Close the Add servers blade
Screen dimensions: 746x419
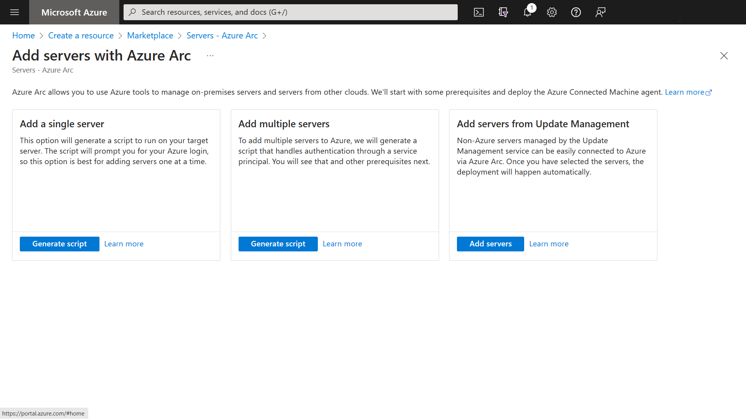[x=724, y=56]
